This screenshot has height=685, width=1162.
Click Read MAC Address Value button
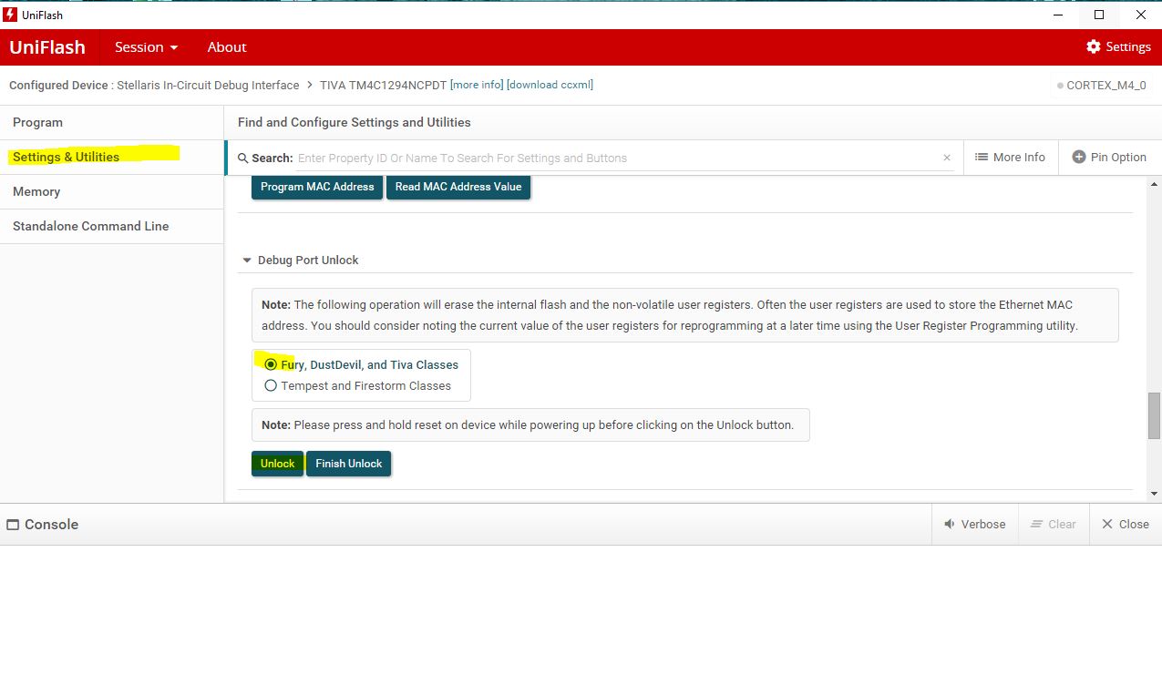[458, 187]
